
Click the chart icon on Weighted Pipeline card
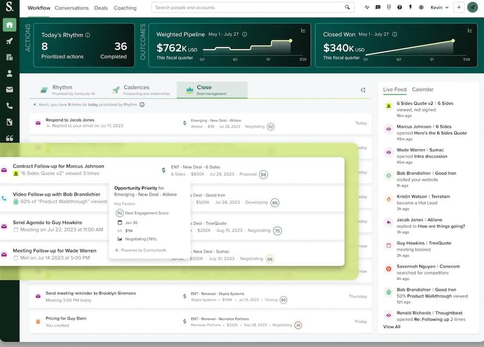coord(303,31)
